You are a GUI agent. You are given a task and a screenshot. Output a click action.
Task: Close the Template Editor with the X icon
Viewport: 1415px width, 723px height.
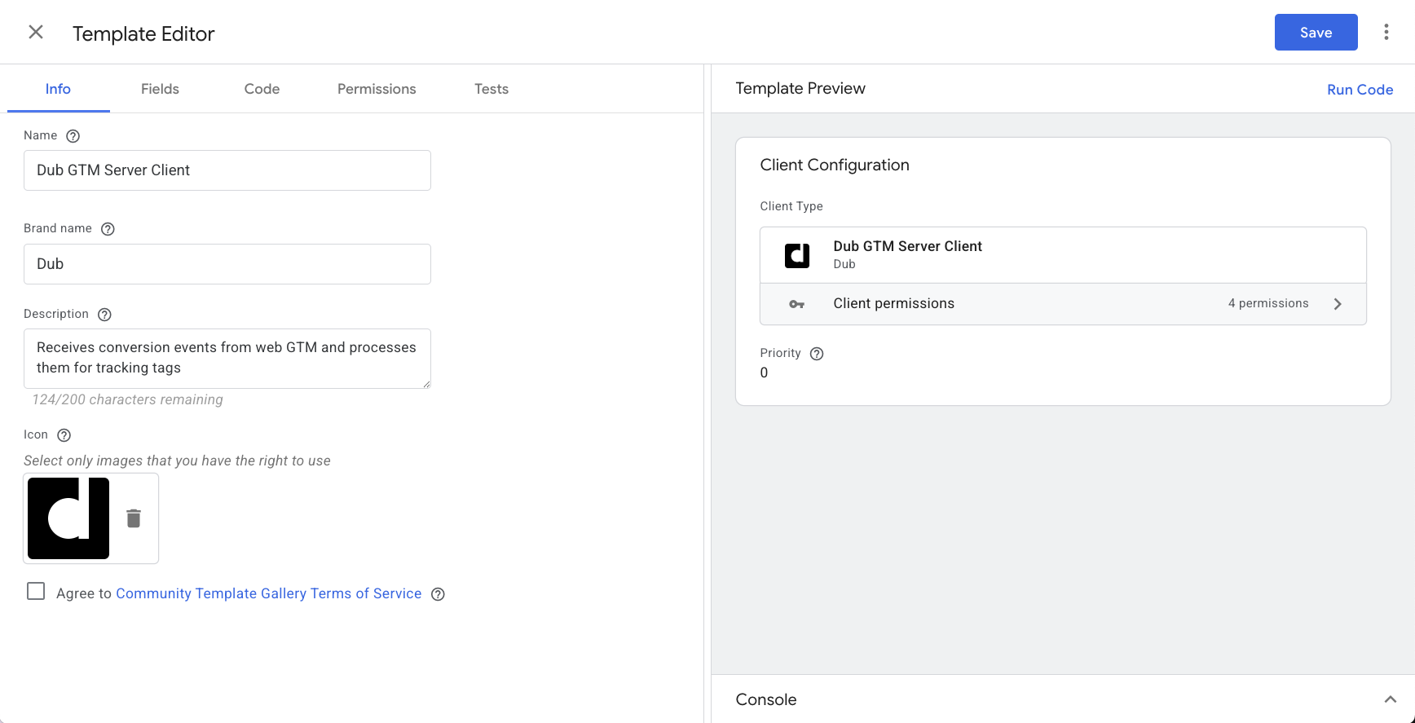(36, 33)
